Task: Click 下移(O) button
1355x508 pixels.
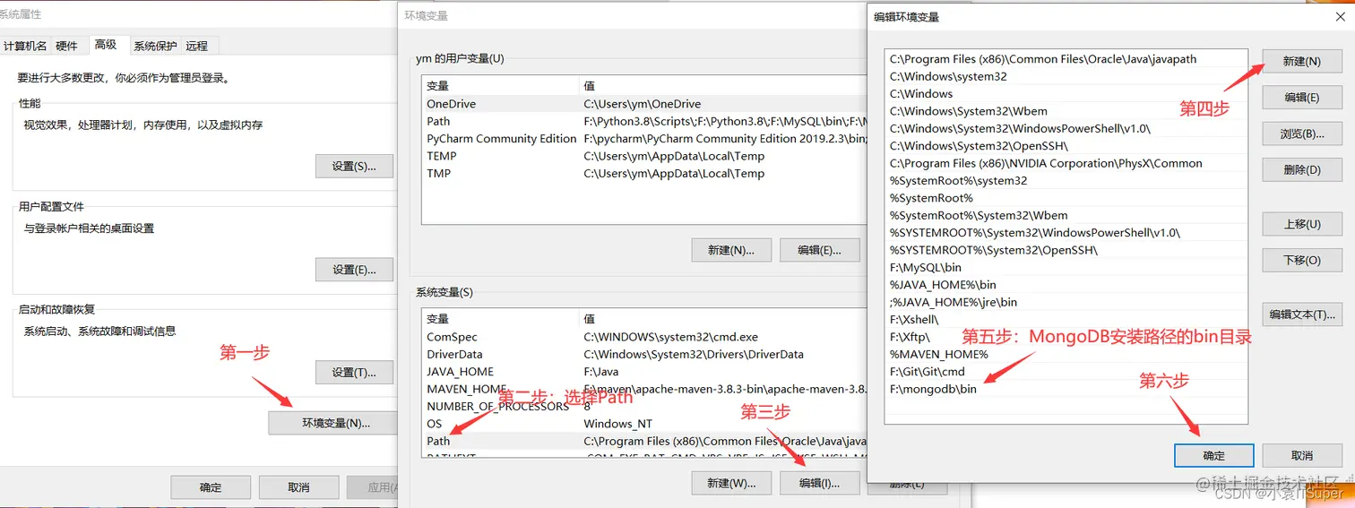Action: point(1302,260)
